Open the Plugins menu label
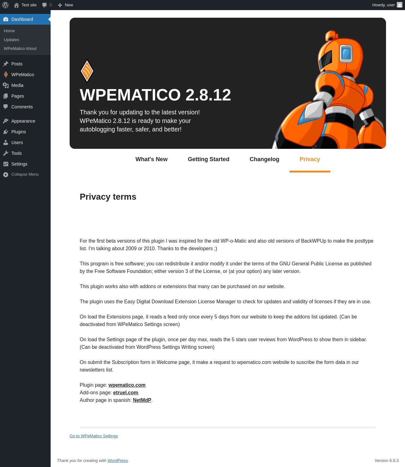This screenshot has height=467, width=405. (19, 132)
